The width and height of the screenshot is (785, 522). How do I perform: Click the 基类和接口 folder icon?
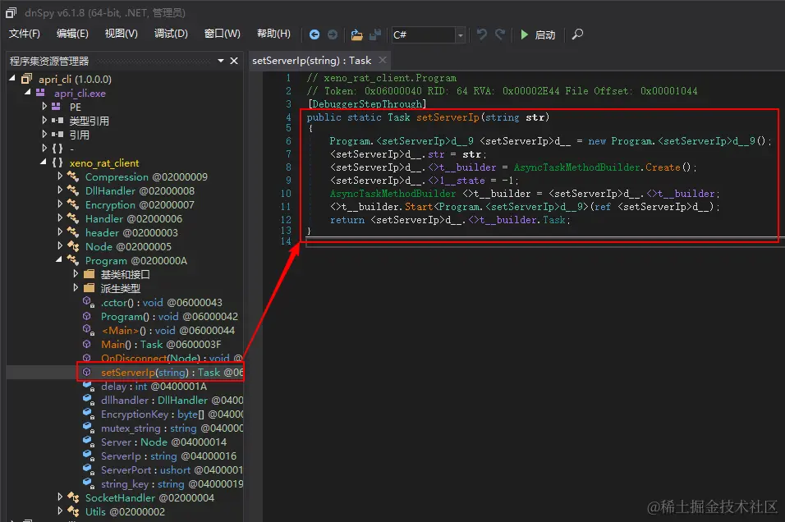(x=90, y=274)
